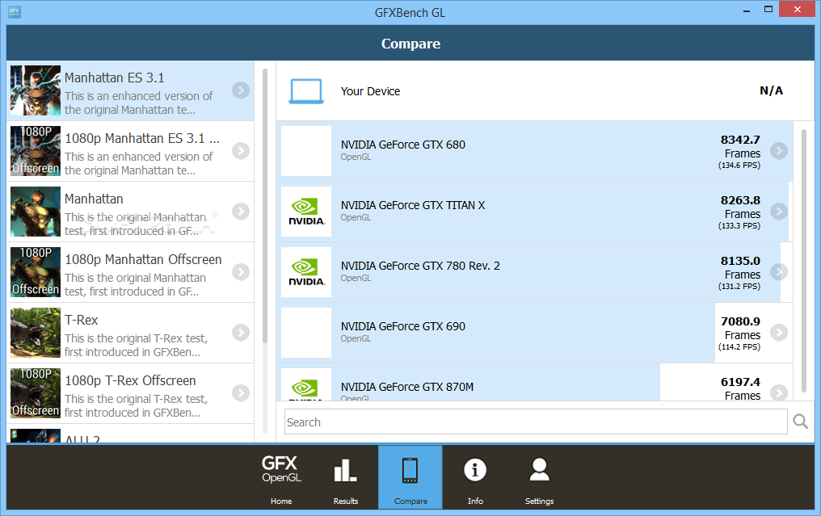Open details arrow for GeForce GTX 870M
The image size is (821, 516).
tap(779, 392)
